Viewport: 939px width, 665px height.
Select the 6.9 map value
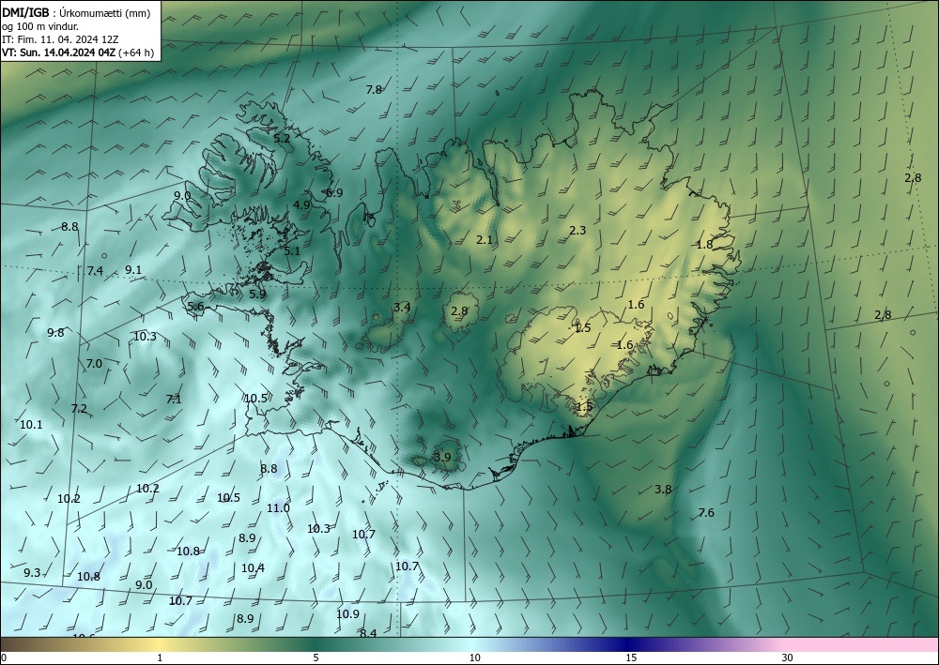coord(335,192)
